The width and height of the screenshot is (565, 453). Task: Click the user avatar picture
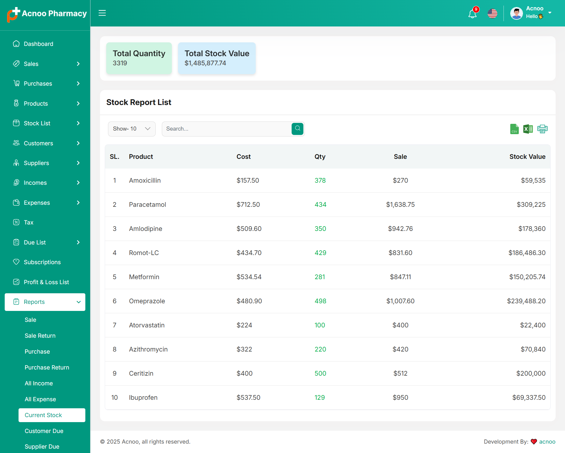tap(516, 13)
